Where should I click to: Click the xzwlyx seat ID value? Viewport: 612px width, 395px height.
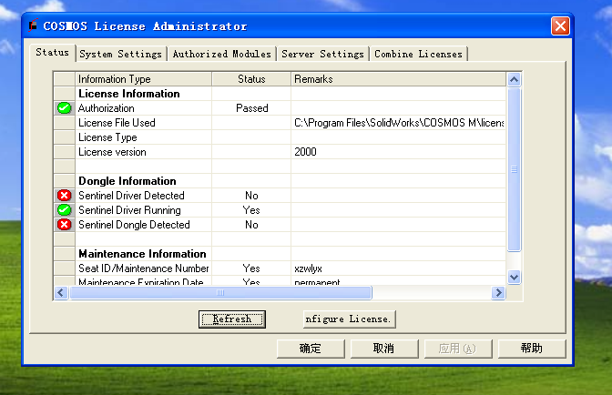click(309, 268)
